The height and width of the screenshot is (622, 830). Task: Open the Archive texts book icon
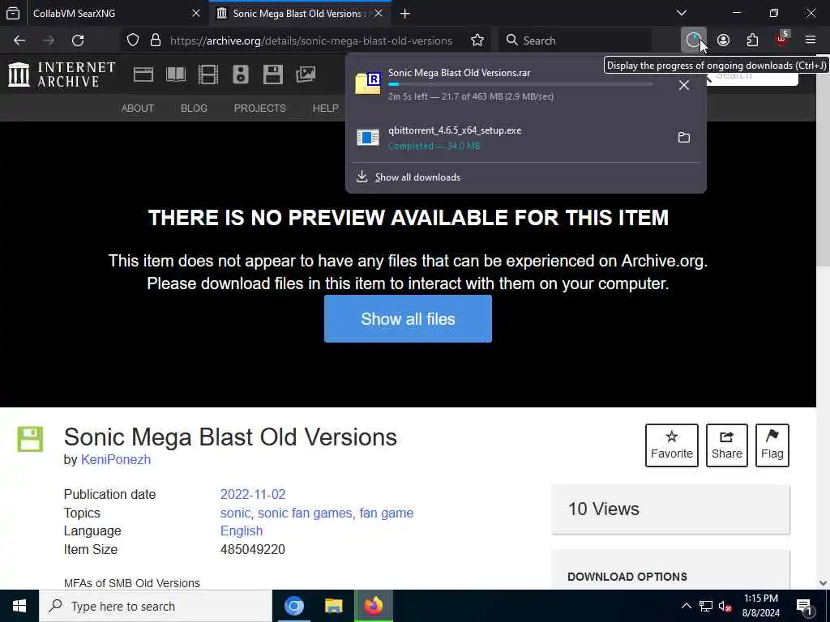tap(176, 75)
